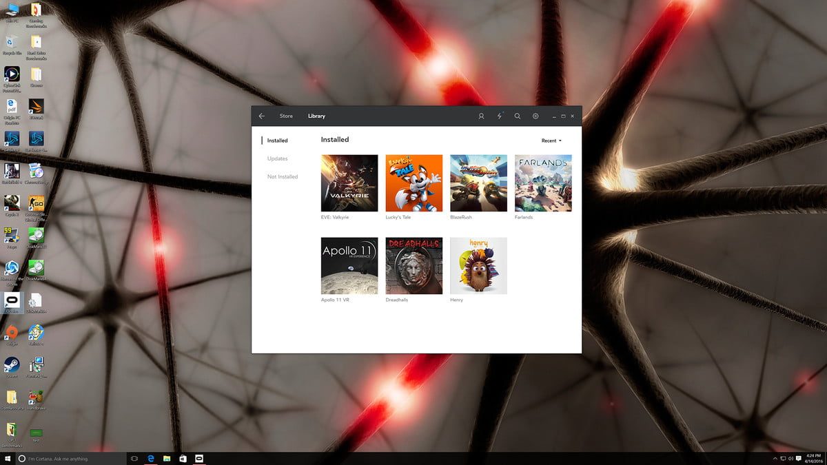Select the CyberLink PowerDVD desktop icon
This screenshot has width=827, height=465.
click(x=12, y=78)
